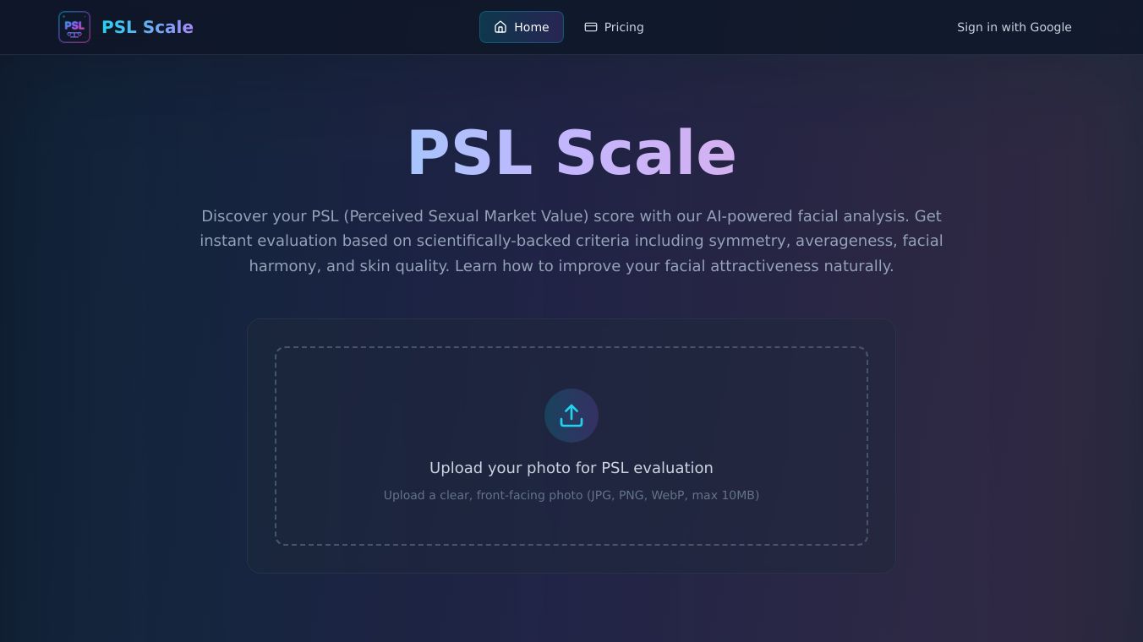Viewport: 1143px width, 642px height.
Task: Click the upload arrow icon
Action: pyautogui.click(x=571, y=416)
